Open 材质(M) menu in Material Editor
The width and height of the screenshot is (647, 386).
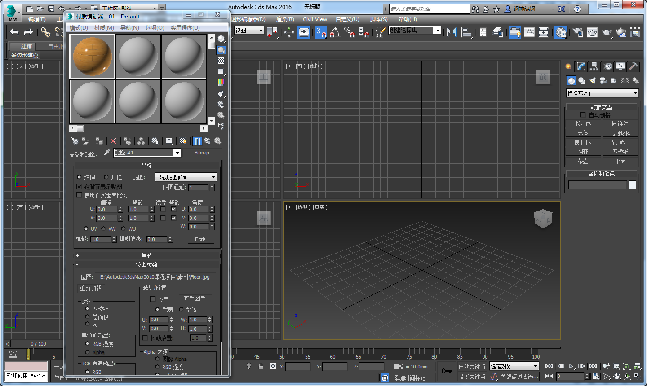[104, 28]
